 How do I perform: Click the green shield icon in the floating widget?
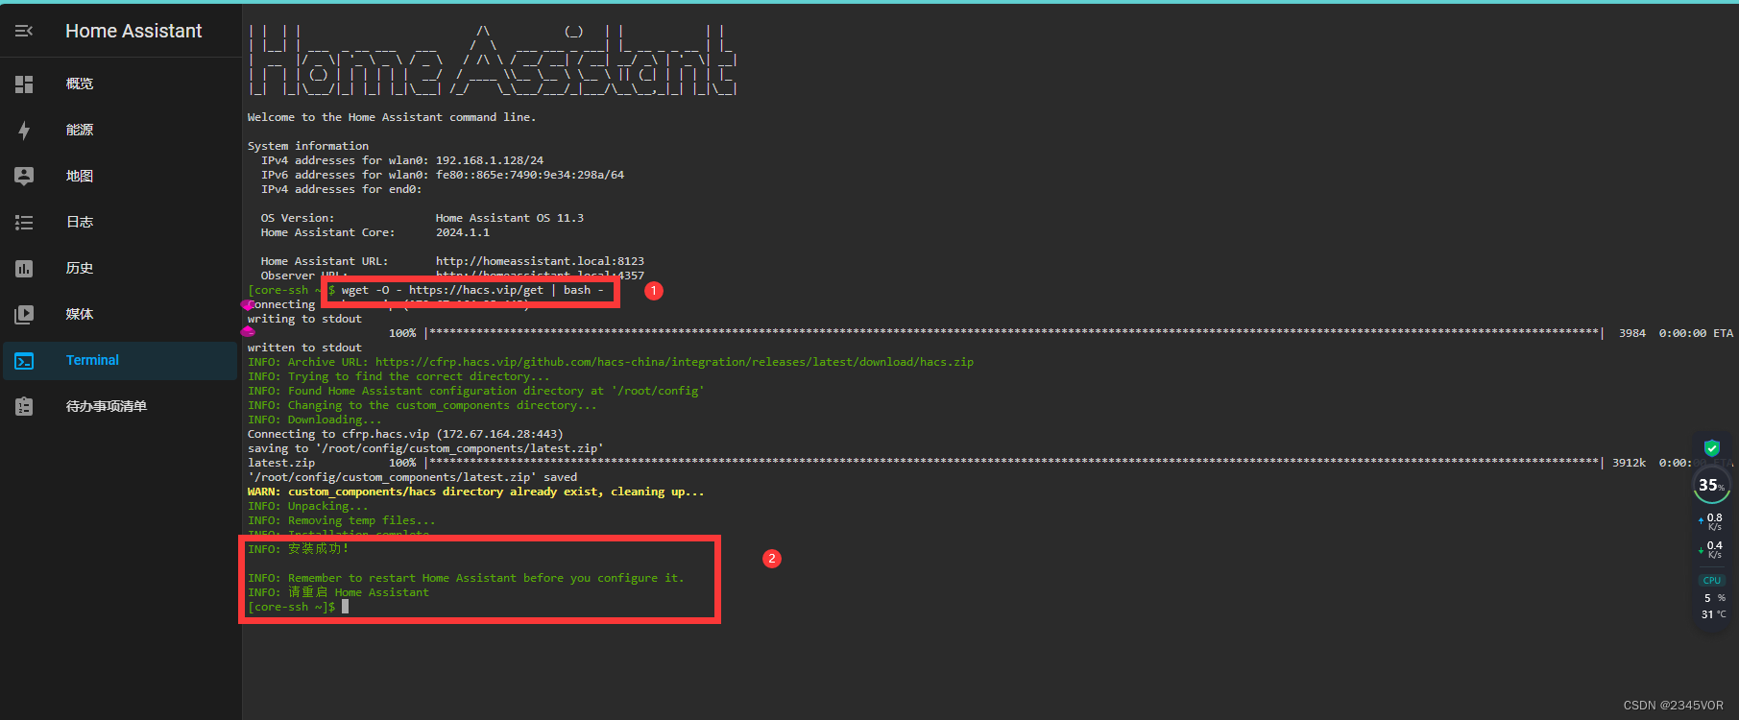1711,447
